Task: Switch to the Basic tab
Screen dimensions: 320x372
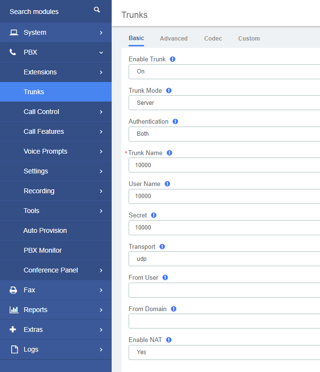Action: coord(136,38)
